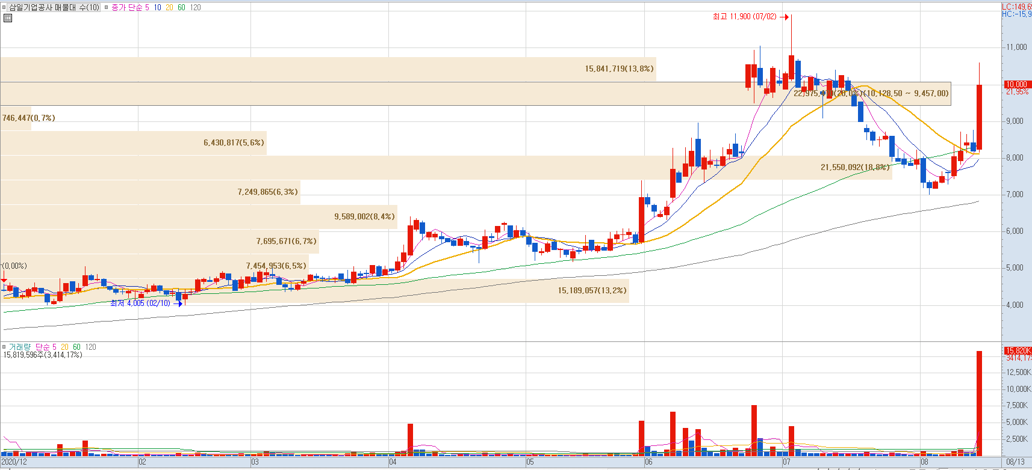Click the 8,000 price axis label

click(1015, 158)
